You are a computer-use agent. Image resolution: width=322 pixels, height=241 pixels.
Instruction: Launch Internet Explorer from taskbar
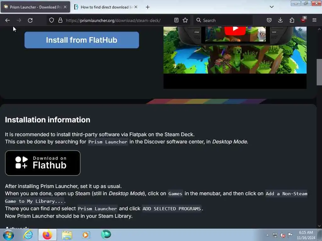coord(28,235)
